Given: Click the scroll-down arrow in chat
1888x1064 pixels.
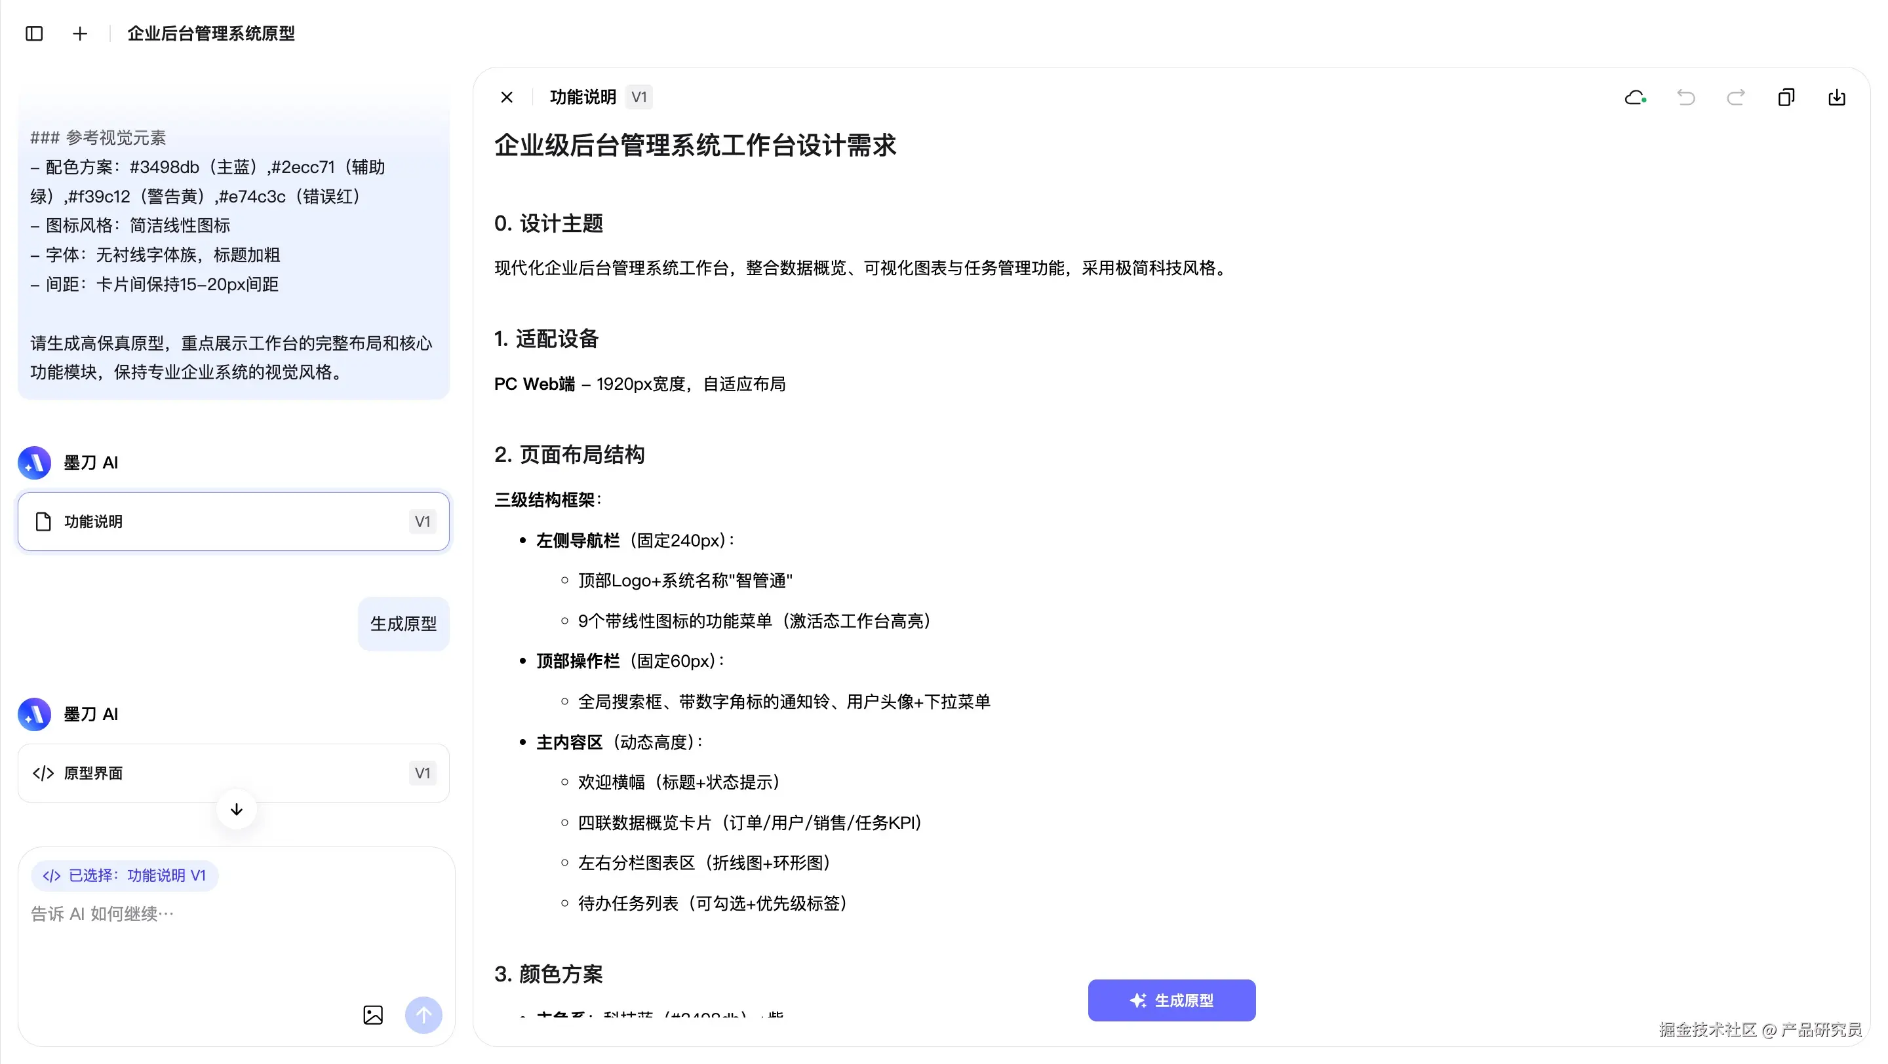Looking at the screenshot, I should coord(236,810).
